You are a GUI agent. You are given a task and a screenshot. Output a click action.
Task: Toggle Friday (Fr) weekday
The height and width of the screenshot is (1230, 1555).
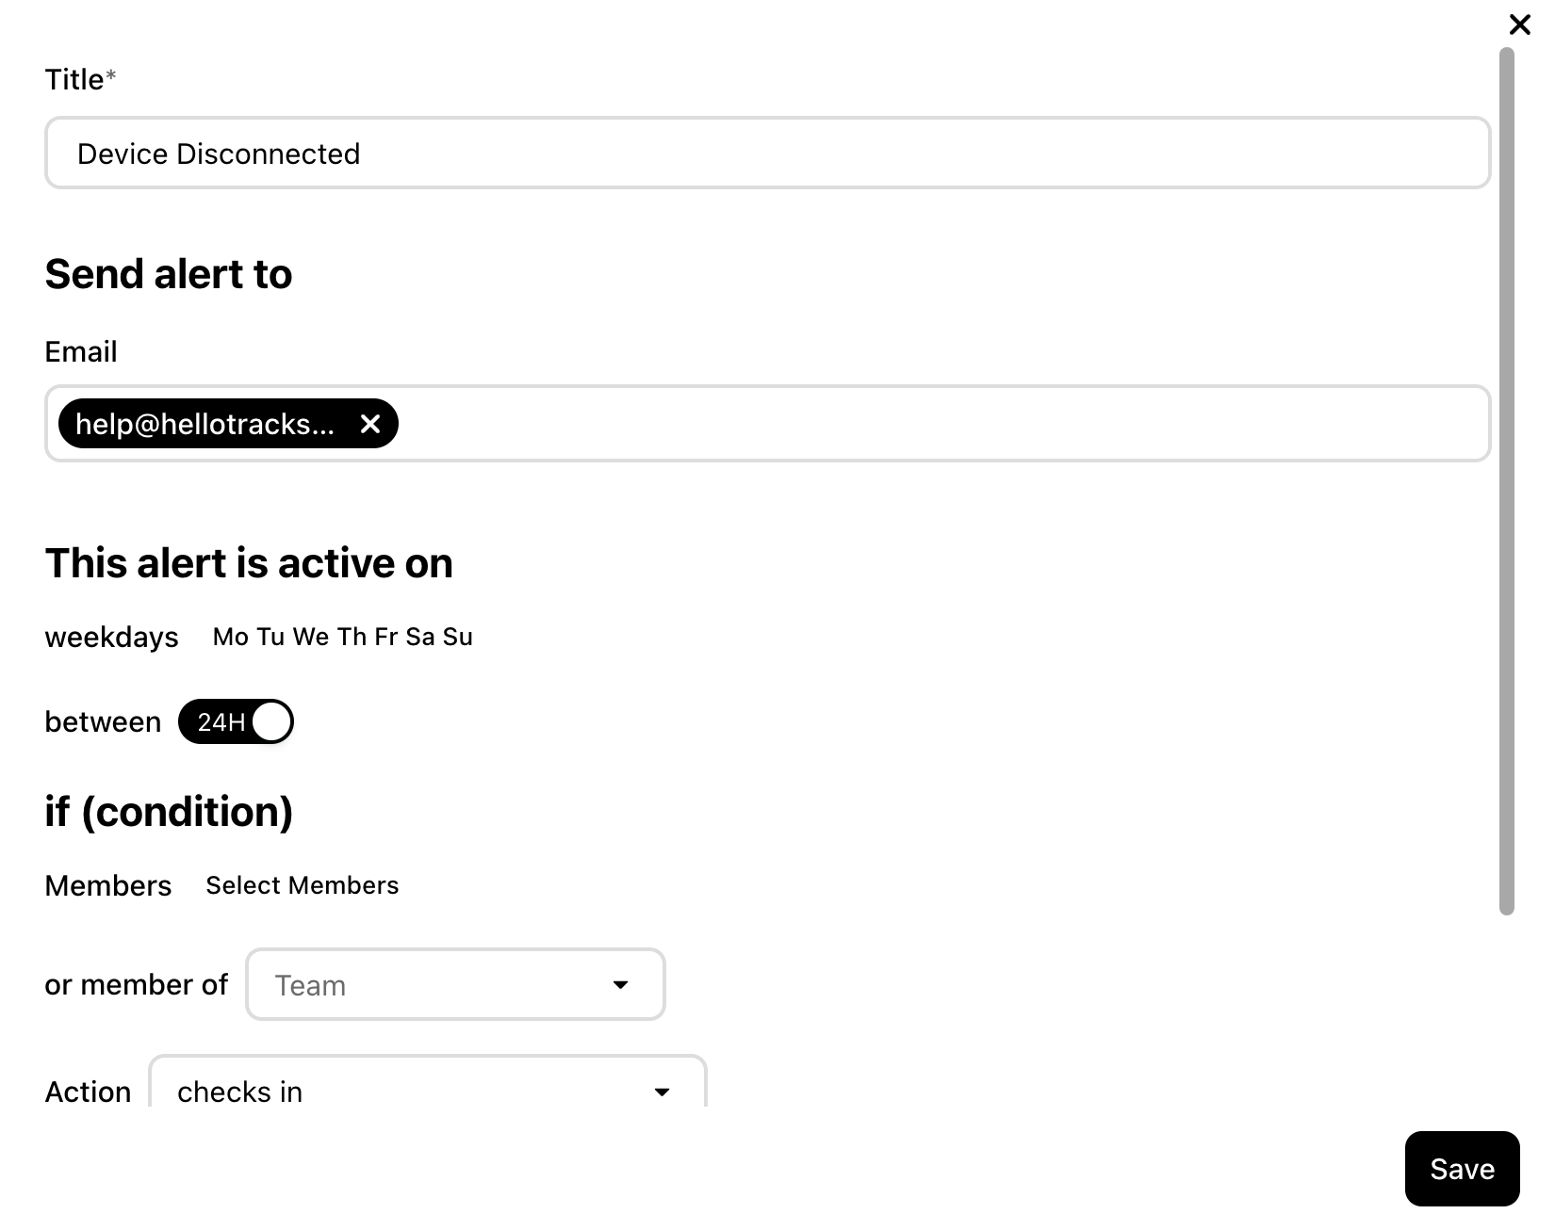[x=386, y=637]
